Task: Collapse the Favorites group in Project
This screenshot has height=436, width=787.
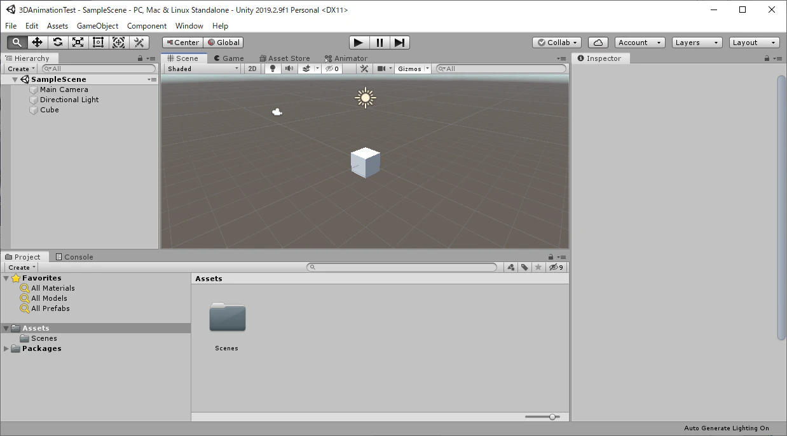Action: point(6,278)
